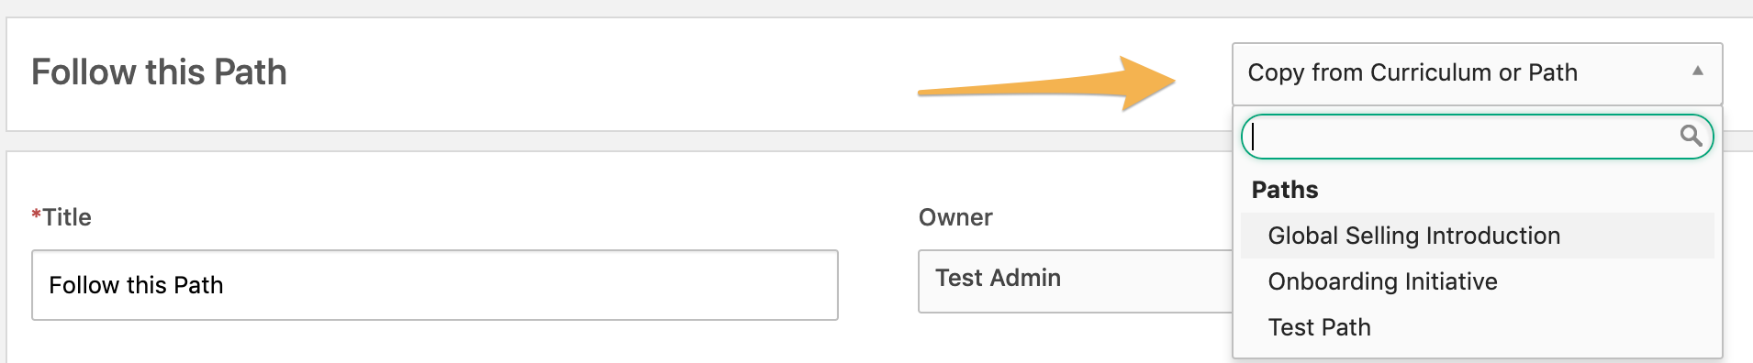Click into the Title field

click(x=435, y=285)
